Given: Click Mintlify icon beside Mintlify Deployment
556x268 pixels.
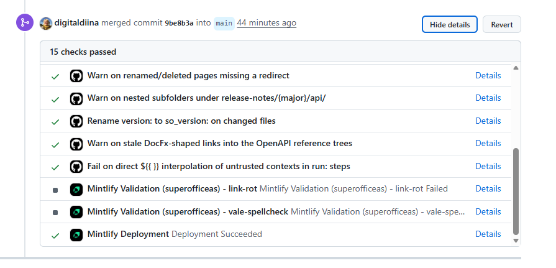Looking at the screenshot, I should click(x=76, y=235).
